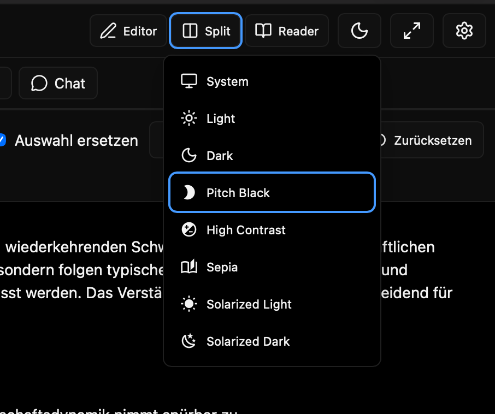Click the sun icon beside Light
495x414 pixels.
click(x=188, y=119)
